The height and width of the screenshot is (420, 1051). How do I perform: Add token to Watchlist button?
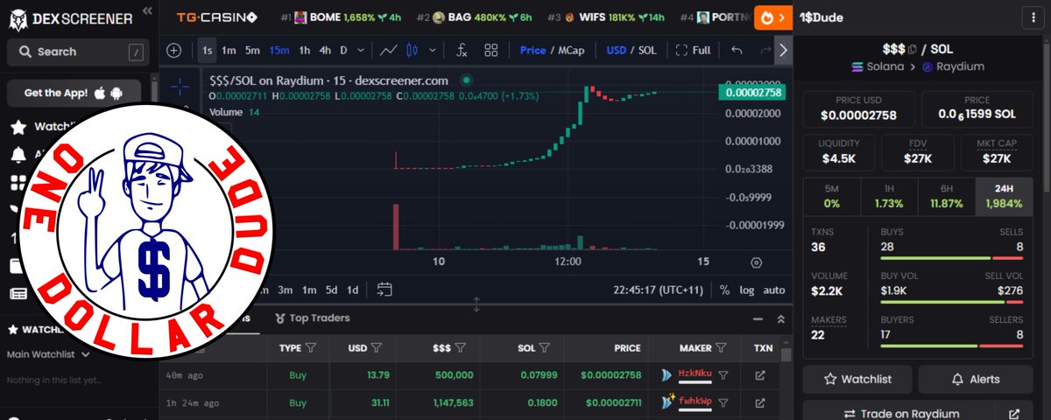click(x=858, y=379)
